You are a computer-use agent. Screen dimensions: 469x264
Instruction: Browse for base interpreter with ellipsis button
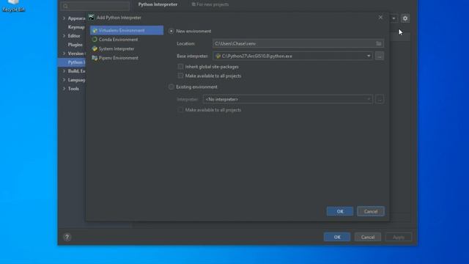[x=380, y=56]
